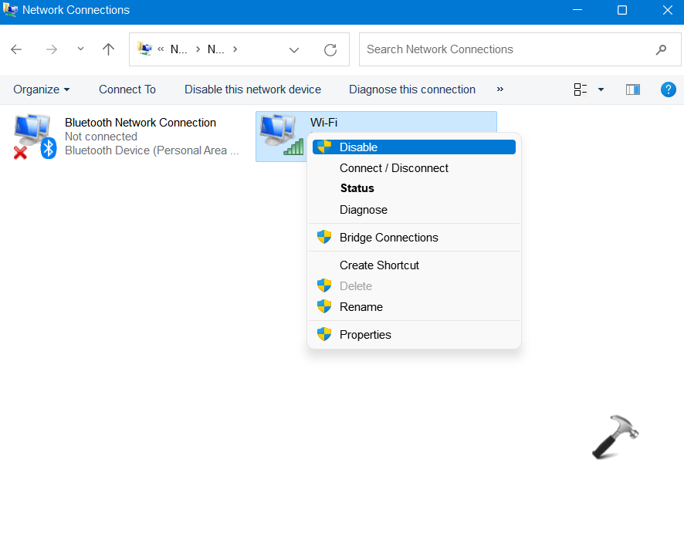Image resolution: width=684 pixels, height=537 pixels.
Task: Open the Help question mark icon
Action: [x=668, y=89]
